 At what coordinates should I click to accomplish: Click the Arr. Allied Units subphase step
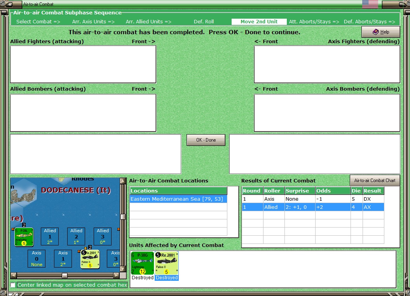[148, 22]
